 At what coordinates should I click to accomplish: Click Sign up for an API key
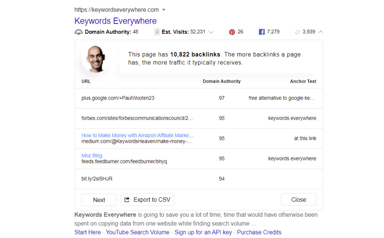(203, 232)
